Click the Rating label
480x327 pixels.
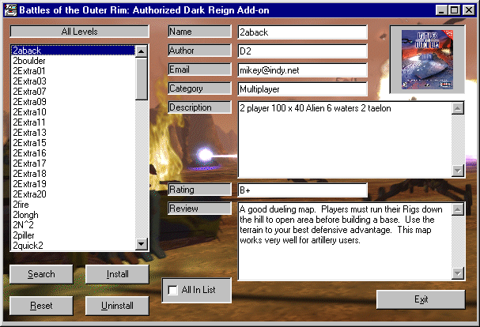[199, 190]
